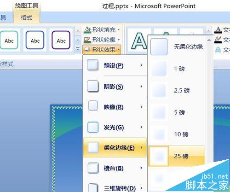This screenshot has height=192, width=230.
Task: Open the 形状轮廓 shape outline menu
Action: coord(102,40)
